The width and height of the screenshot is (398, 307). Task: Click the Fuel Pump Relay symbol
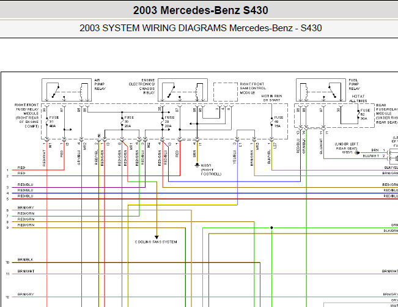[x=321, y=90]
